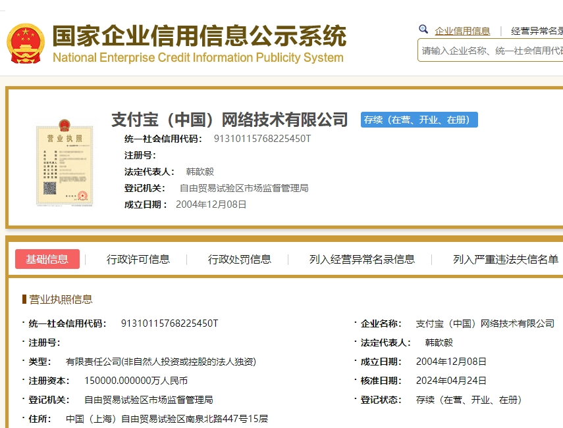Click the QR code on the license
Screen dimensions: 563x428
tap(49, 189)
